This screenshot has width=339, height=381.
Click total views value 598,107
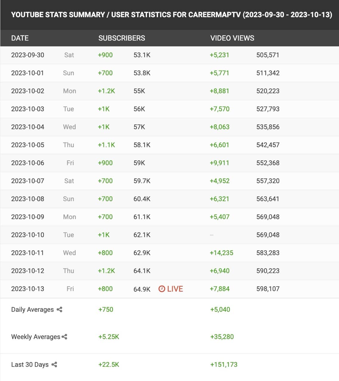tap(268, 289)
